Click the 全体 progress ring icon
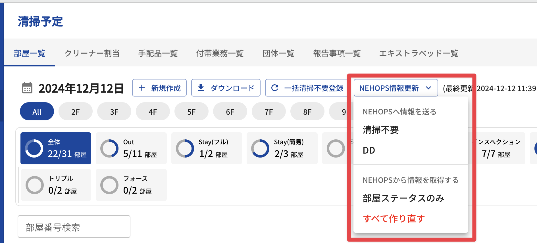537x243 pixels. point(34,148)
